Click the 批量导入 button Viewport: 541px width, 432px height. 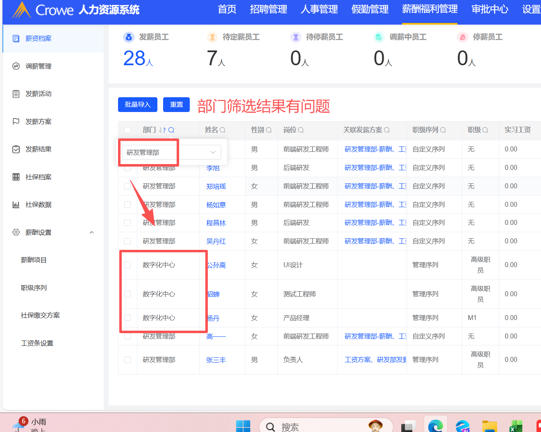[x=138, y=105]
